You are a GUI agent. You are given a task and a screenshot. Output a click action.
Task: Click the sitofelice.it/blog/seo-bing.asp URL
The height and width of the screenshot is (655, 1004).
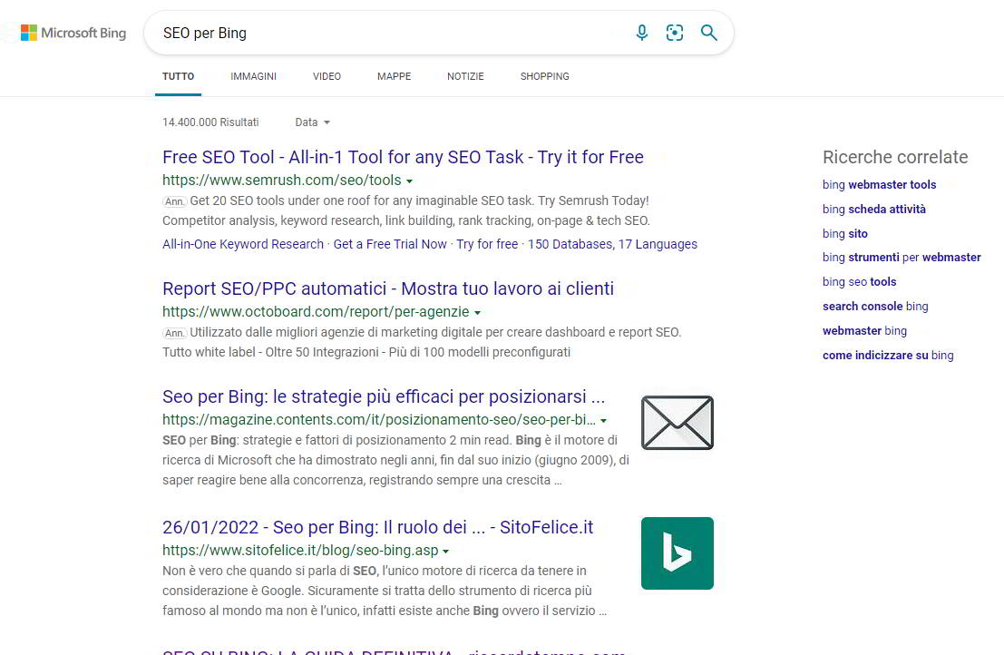click(x=300, y=551)
